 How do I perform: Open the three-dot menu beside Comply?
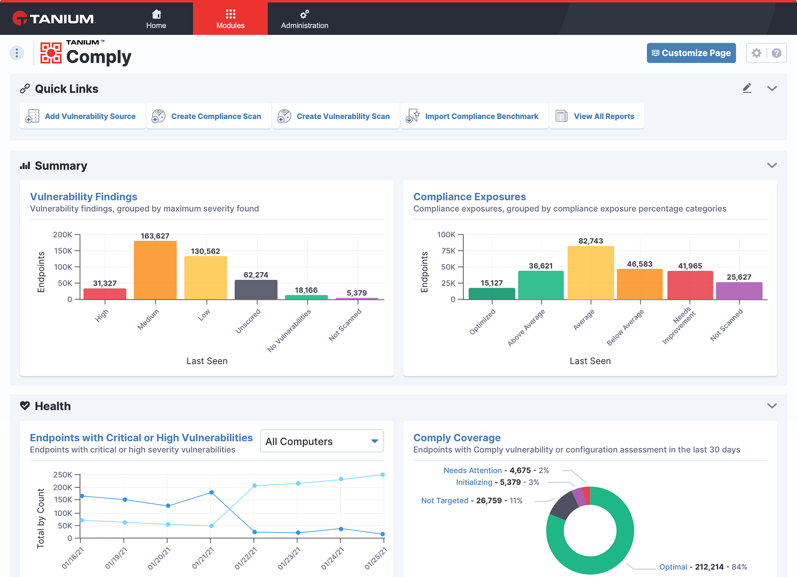17,53
